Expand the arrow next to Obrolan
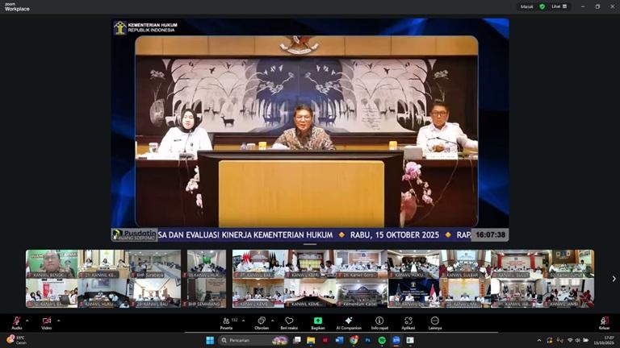Screen dimensions: 620x348 (272, 321)
